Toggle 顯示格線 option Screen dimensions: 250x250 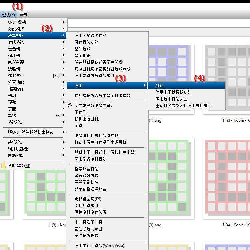point(107,55)
